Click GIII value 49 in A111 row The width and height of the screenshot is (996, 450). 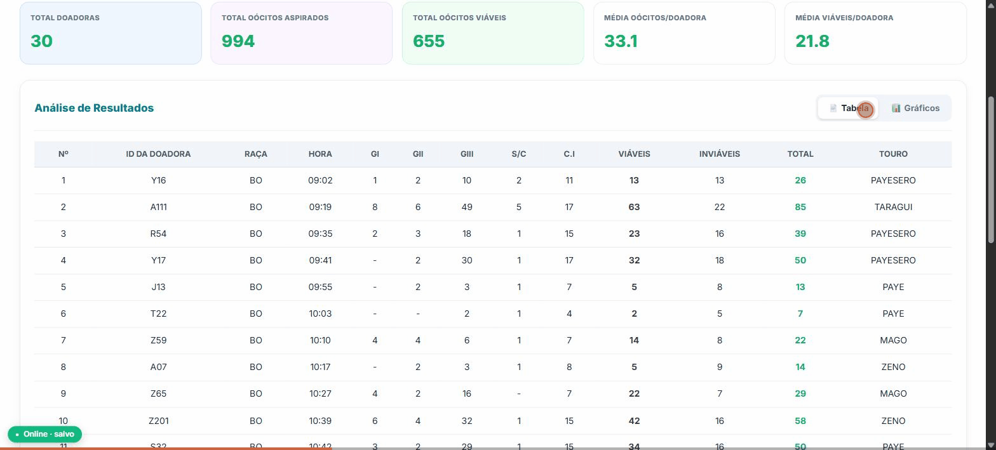pos(467,208)
